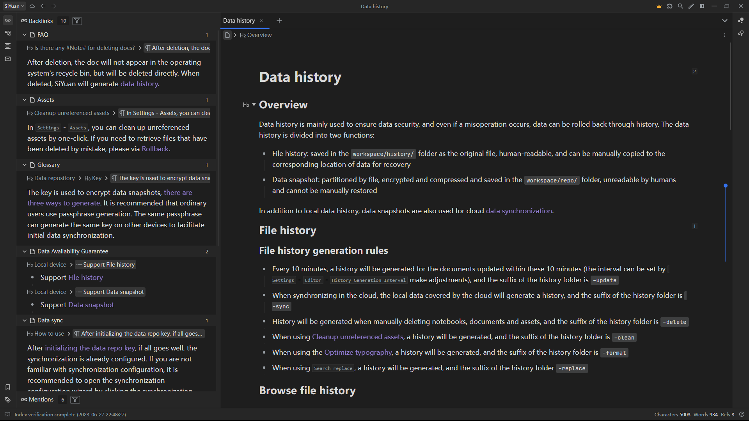749x421 pixels.
Task: Click the search magnifier icon
Action: pos(680,6)
